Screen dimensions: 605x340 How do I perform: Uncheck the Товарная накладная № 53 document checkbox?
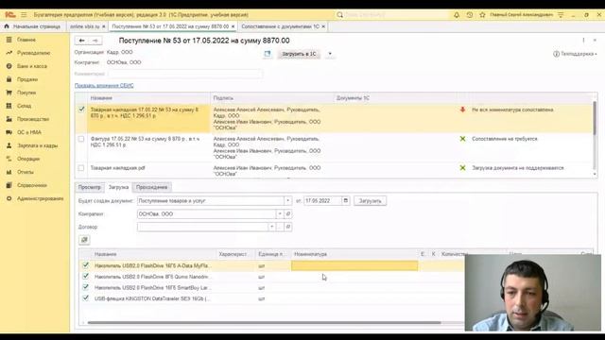click(81, 110)
